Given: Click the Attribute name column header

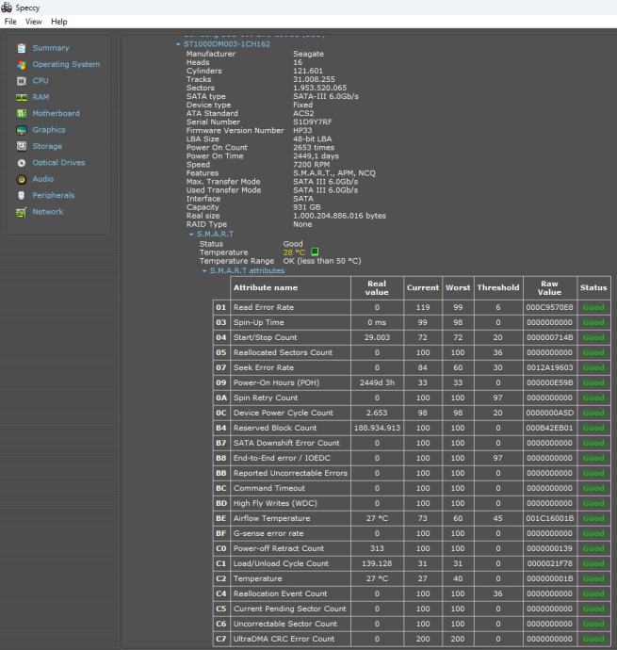Looking at the screenshot, I should pyautogui.click(x=266, y=287).
